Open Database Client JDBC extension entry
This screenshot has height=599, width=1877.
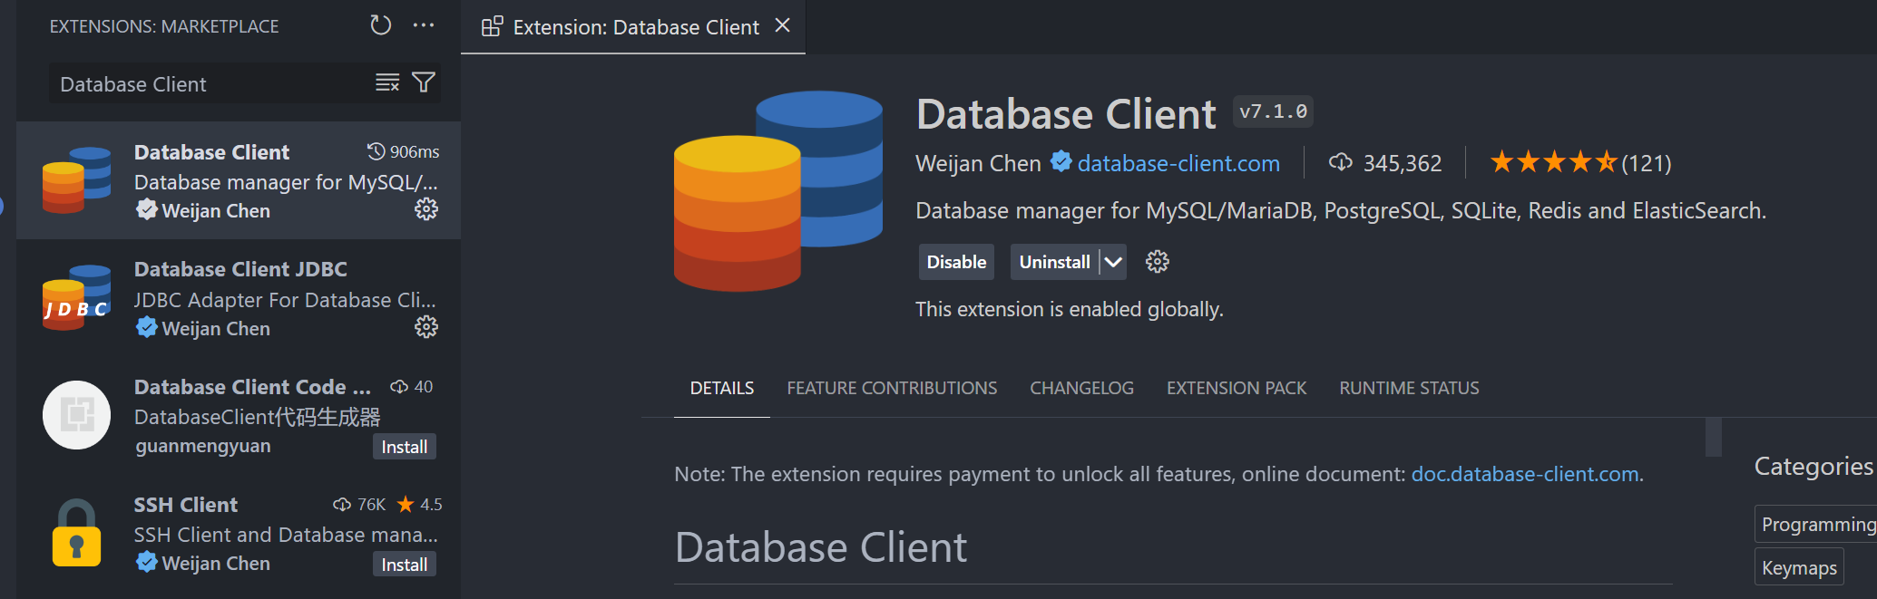coord(239,298)
